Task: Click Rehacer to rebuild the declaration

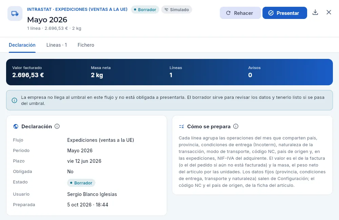Action: tap(240, 13)
